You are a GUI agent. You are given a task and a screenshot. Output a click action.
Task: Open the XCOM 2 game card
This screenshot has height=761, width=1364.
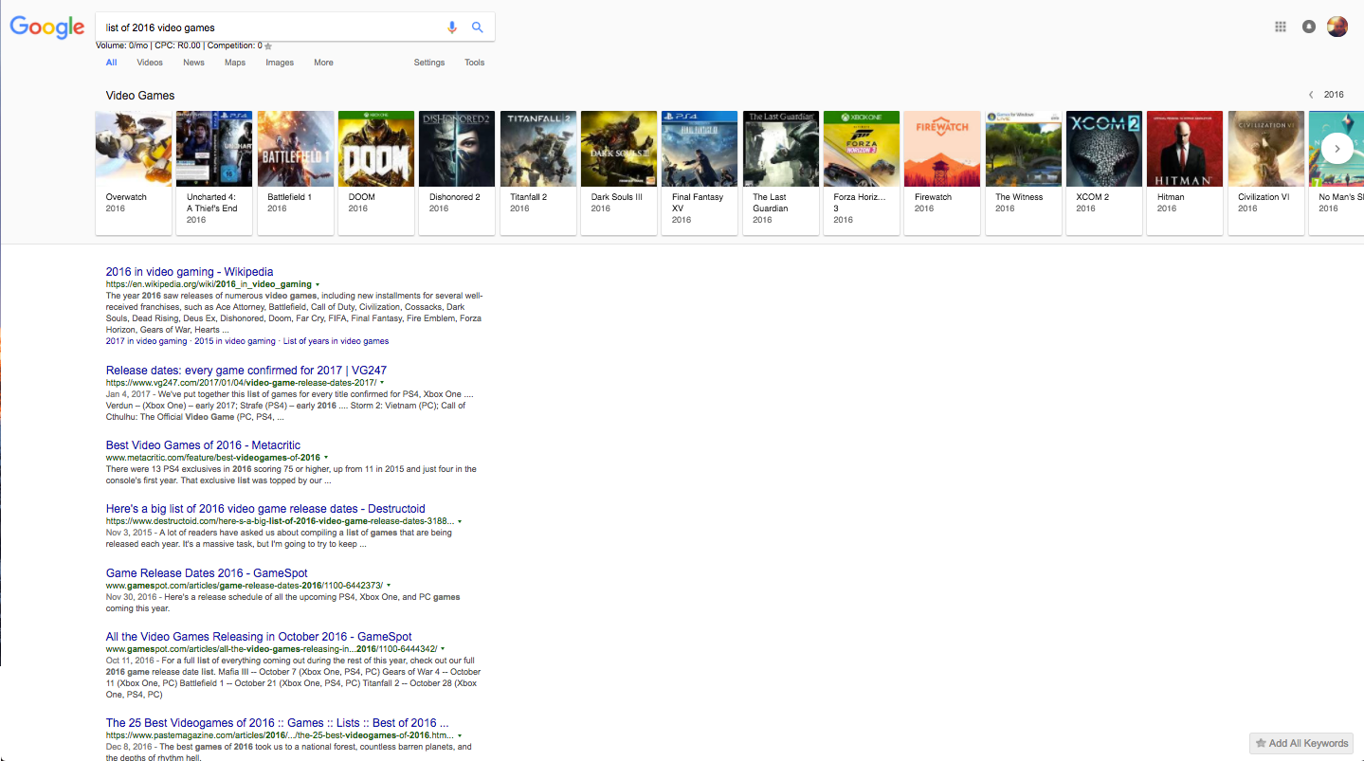click(1104, 172)
